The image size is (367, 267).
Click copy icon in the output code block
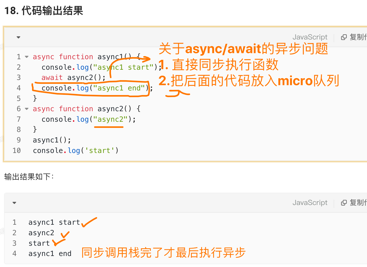[x=344, y=203]
